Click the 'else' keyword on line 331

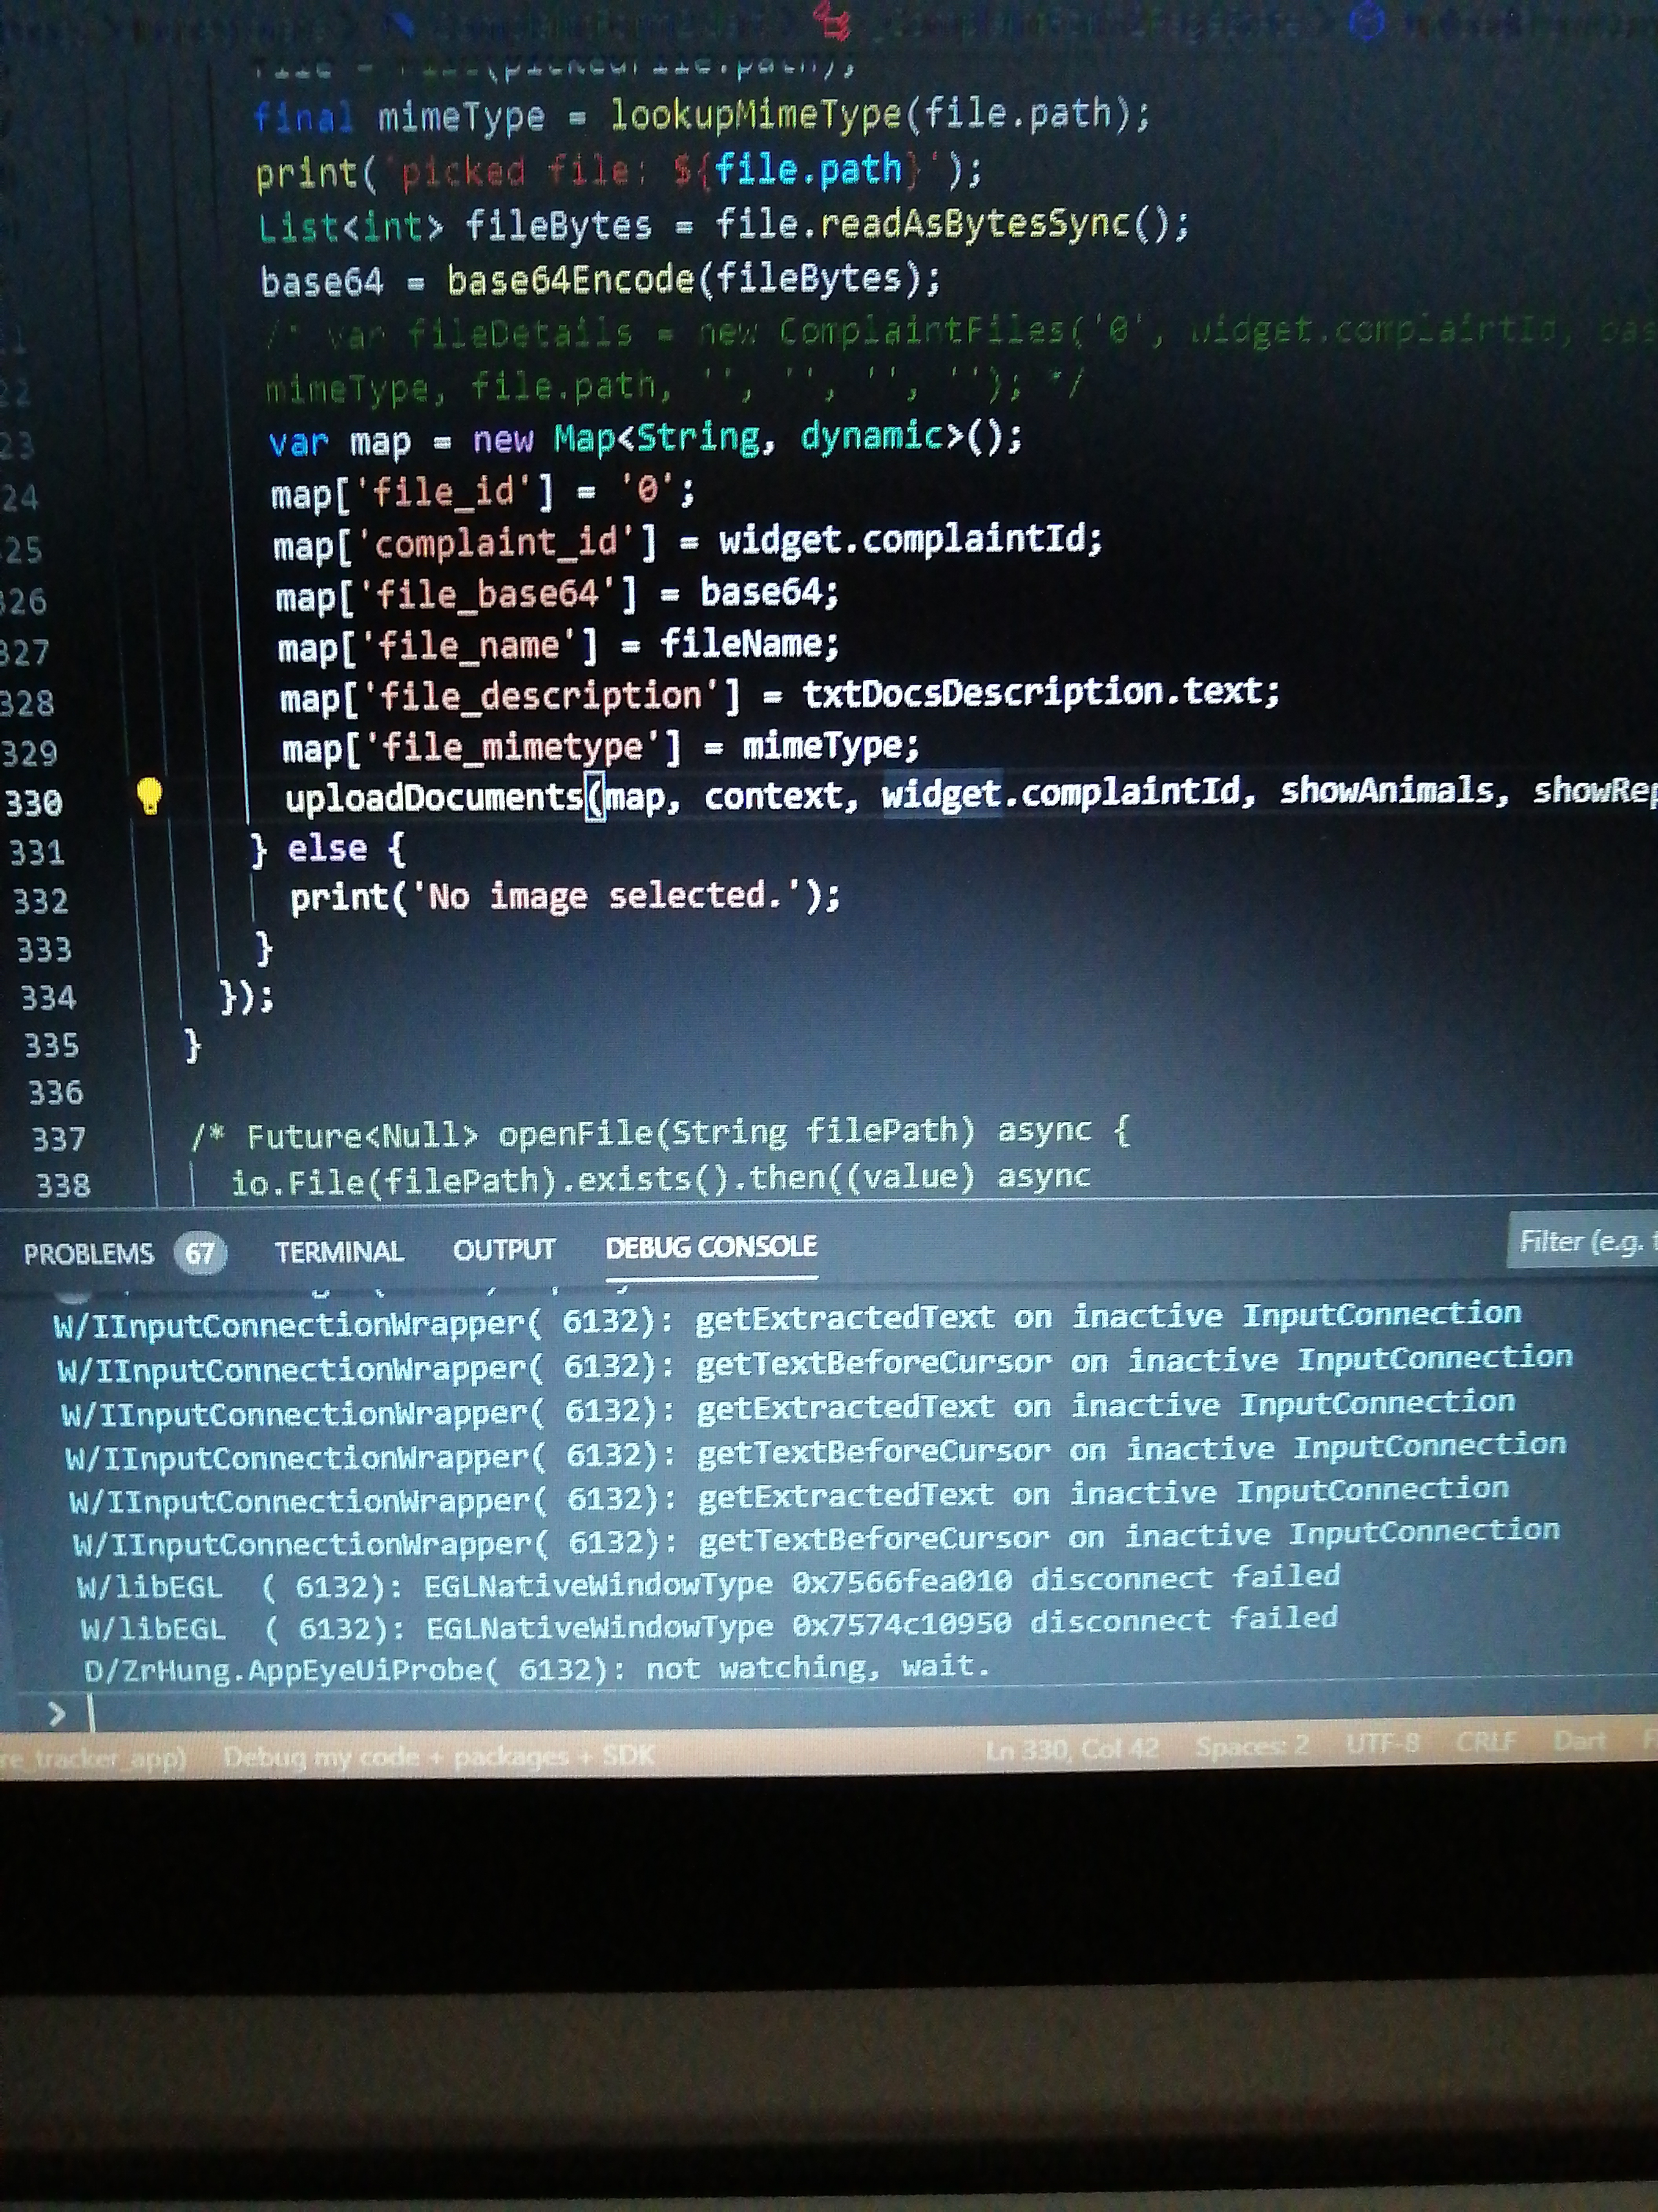(x=327, y=849)
